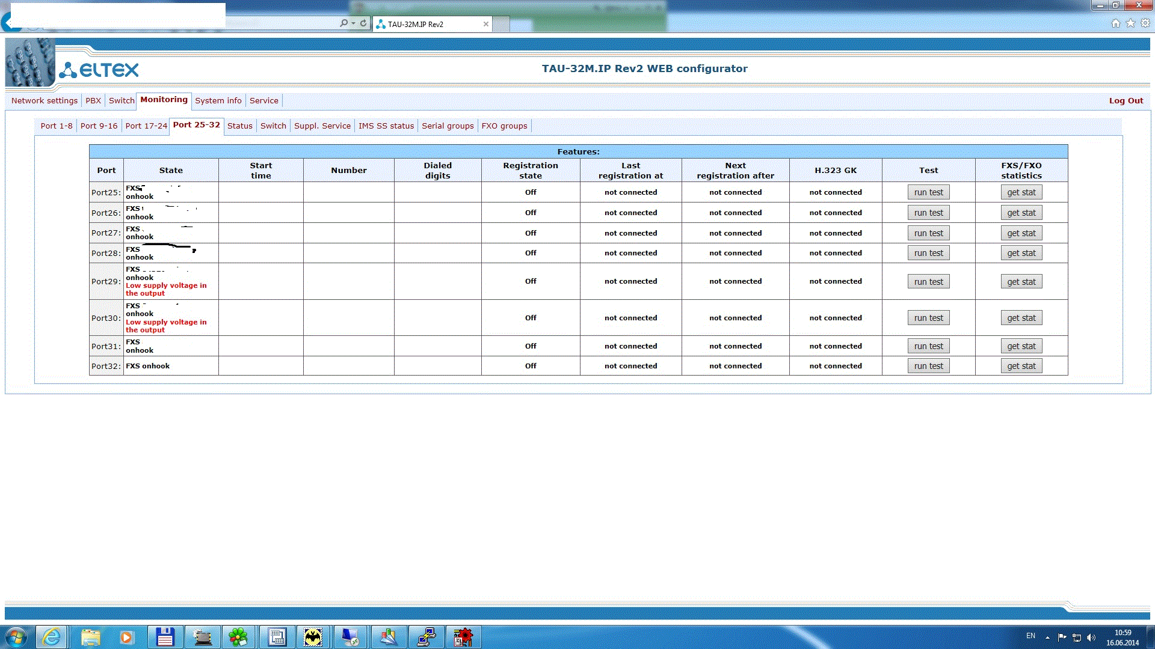This screenshot has height=649, width=1155.
Task: Open the on-screen keyboard window icon in taskbar
Action: (277, 637)
